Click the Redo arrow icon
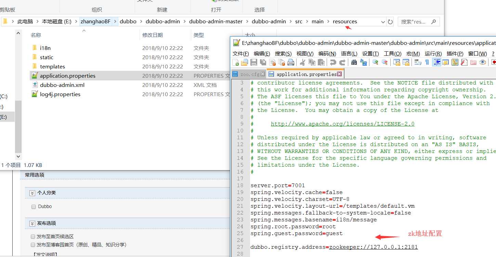Viewport: 496px width, 257px height. pyautogui.click(x=342, y=62)
